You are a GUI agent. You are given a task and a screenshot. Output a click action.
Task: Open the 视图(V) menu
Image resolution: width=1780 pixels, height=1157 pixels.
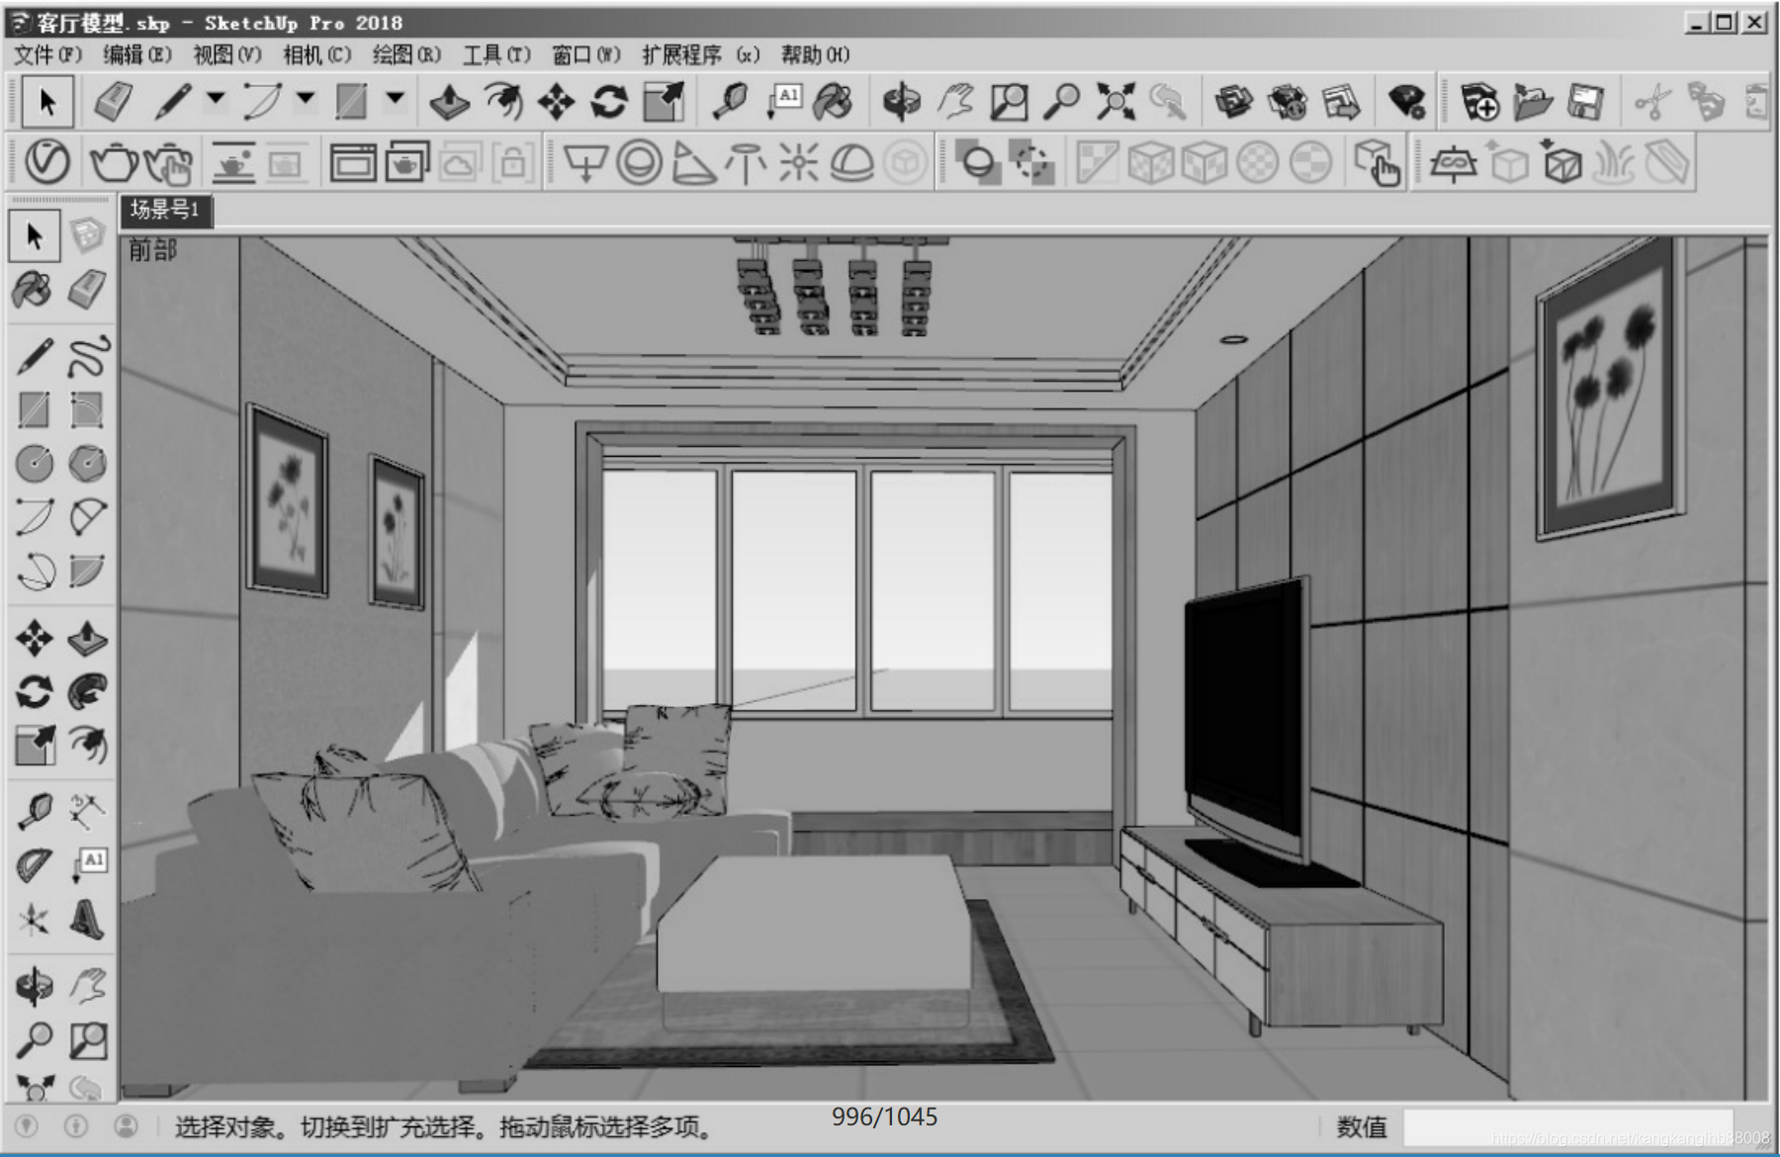click(227, 54)
